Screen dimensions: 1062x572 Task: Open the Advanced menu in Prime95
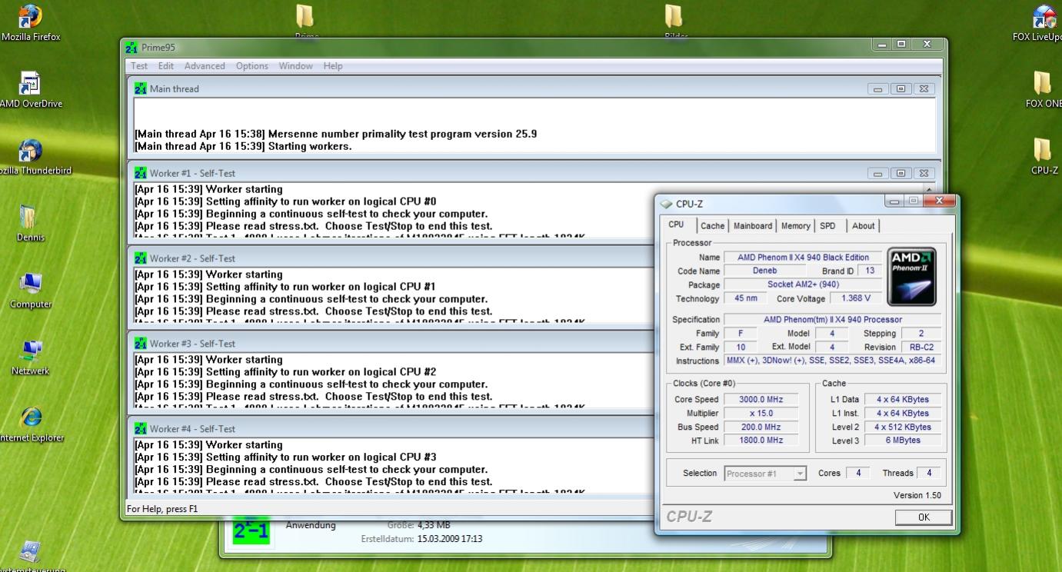[x=205, y=66]
